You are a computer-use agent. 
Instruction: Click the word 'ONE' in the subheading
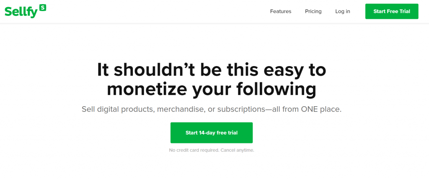point(310,110)
